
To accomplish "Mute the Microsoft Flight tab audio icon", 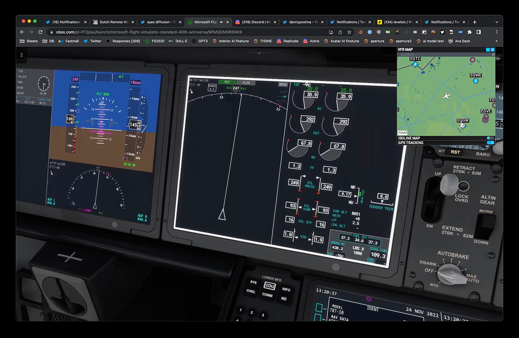I will tap(221, 22).
